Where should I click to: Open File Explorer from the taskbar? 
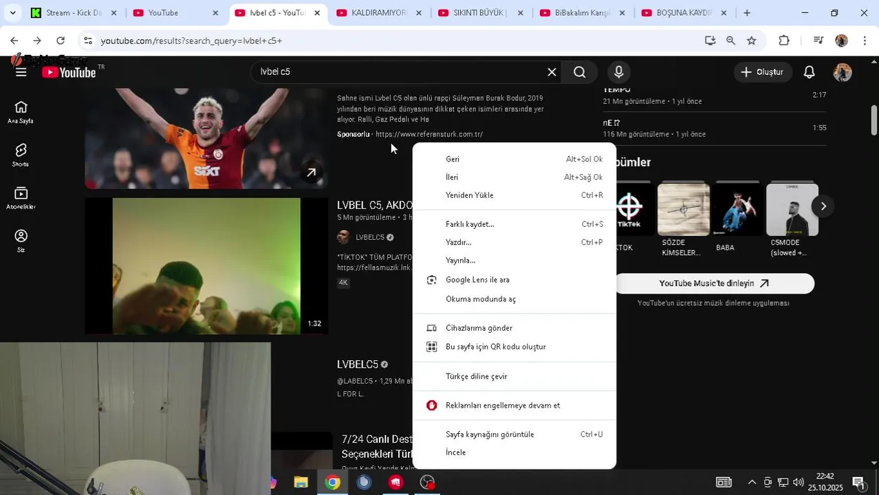301,483
